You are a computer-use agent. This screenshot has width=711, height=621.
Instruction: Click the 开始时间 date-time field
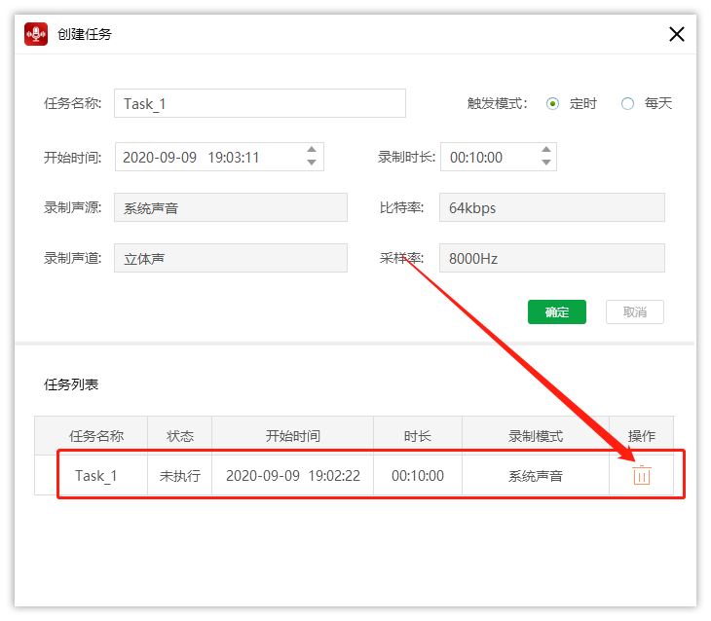[x=206, y=157]
